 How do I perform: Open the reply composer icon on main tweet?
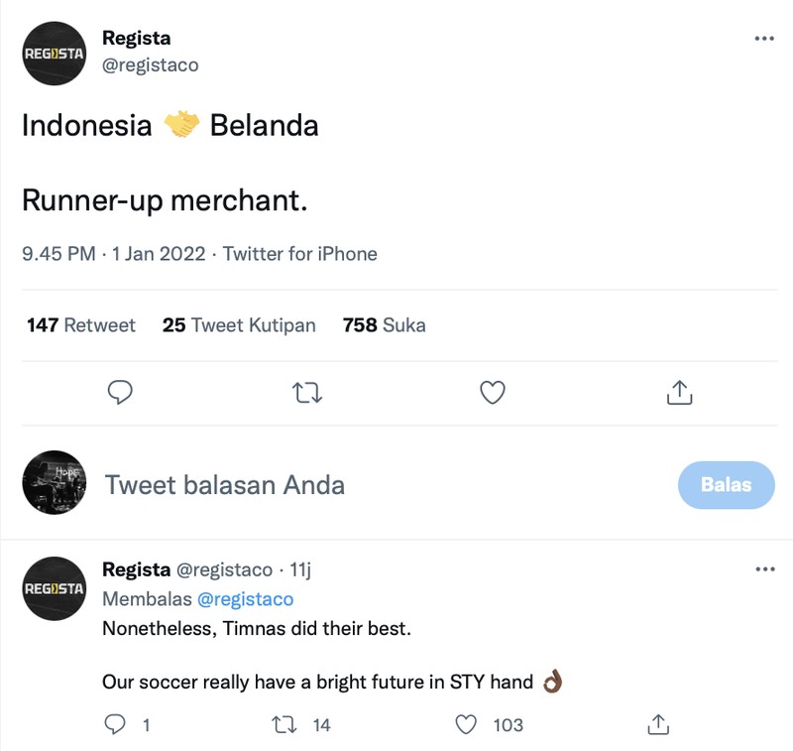[120, 393]
